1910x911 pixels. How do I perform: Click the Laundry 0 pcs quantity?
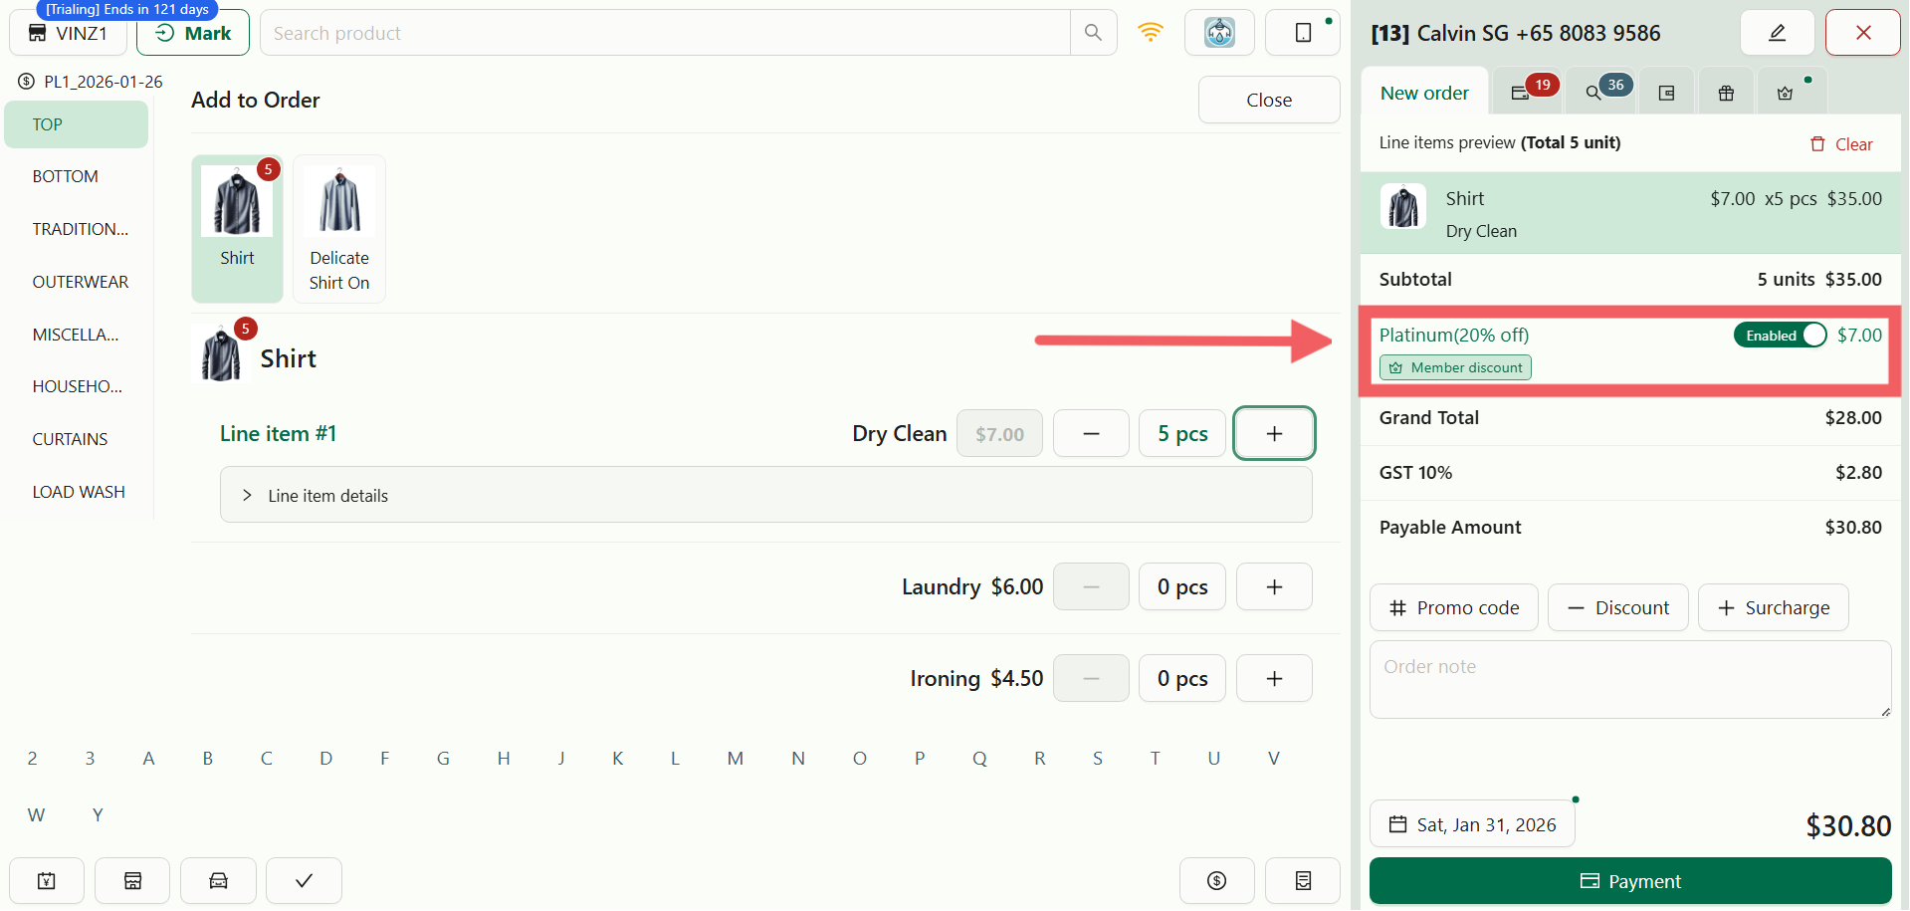tap(1182, 586)
